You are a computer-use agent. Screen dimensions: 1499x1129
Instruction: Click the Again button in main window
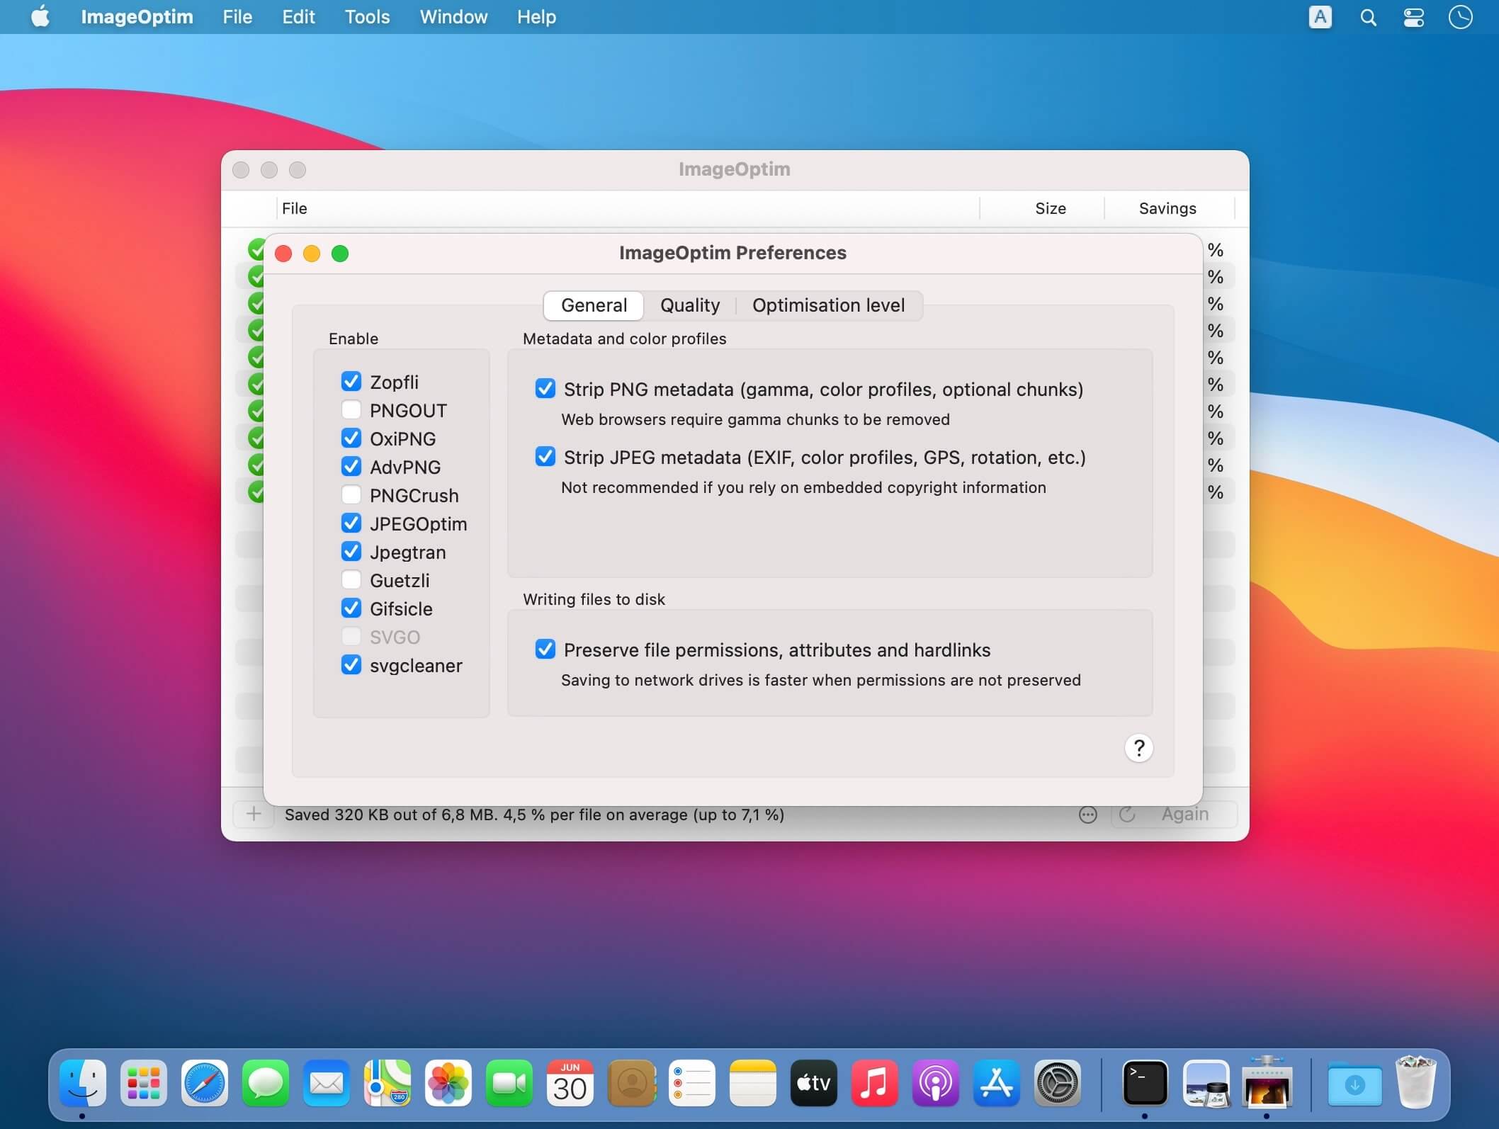point(1175,815)
